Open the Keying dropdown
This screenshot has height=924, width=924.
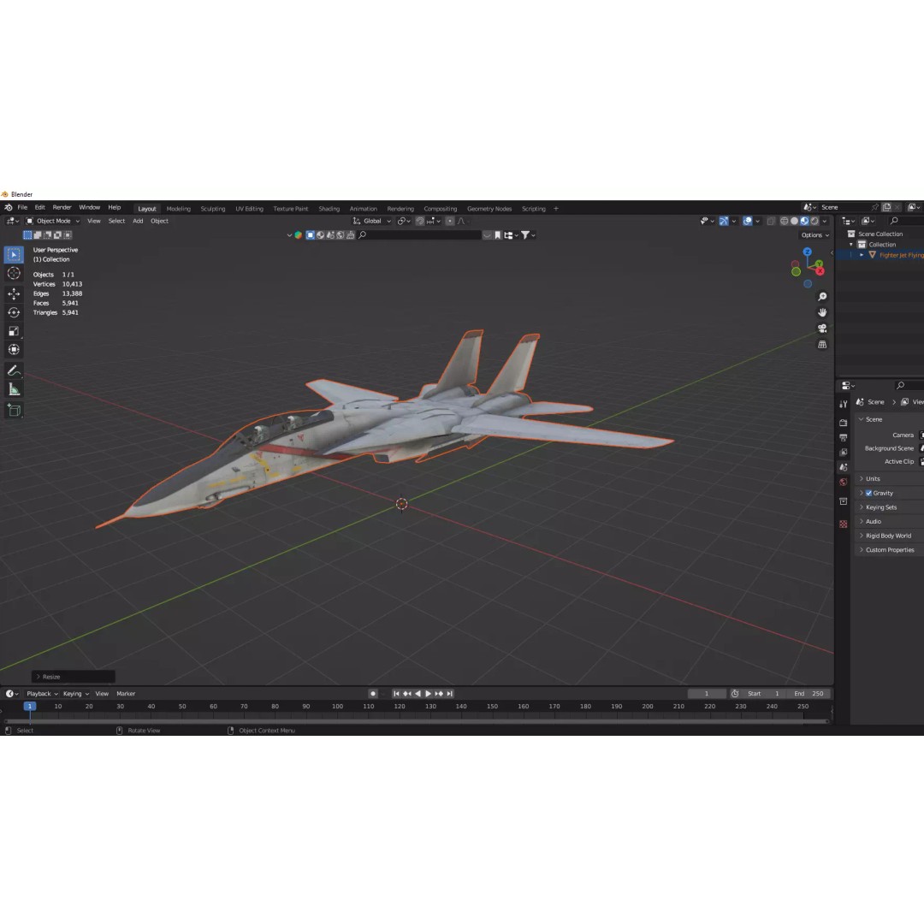coord(75,694)
